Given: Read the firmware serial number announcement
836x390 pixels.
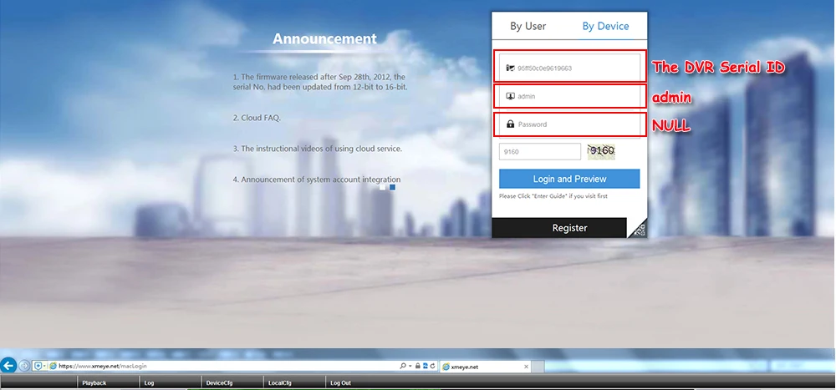Looking at the screenshot, I should (x=320, y=82).
